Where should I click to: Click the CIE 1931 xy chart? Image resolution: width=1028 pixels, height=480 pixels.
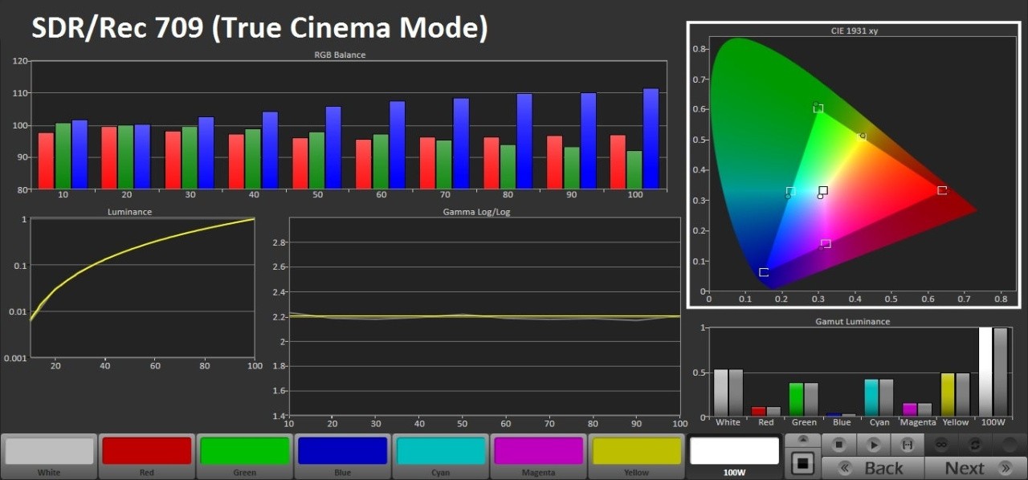pyautogui.click(x=853, y=165)
